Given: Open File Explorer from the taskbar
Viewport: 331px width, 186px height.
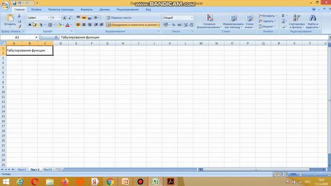Looking at the screenshot, I should [50, 181].
